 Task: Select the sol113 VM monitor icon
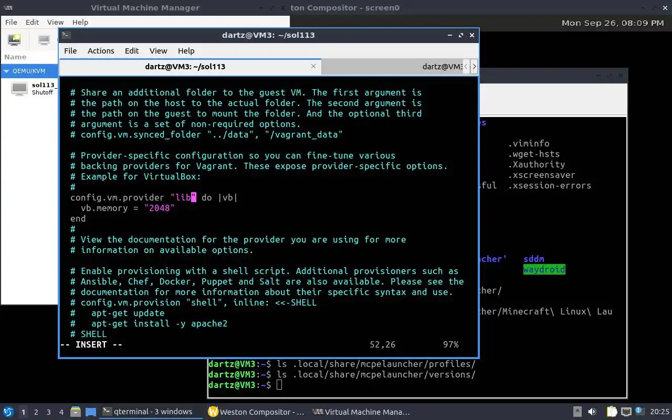19,89
